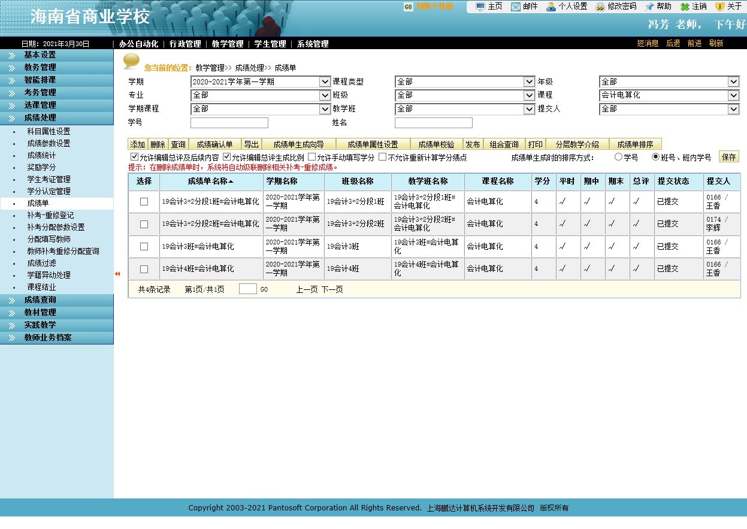Click the chevron icon beside 智能排课
Image resolution: width=747 pixels, height=529 pixels.
(12, 80)
